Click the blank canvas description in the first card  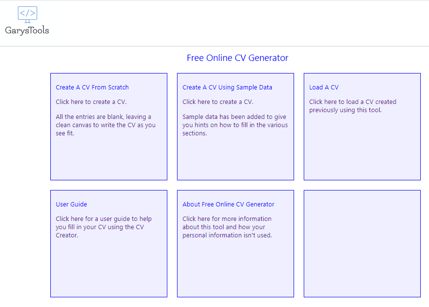[x=107, y=125]
